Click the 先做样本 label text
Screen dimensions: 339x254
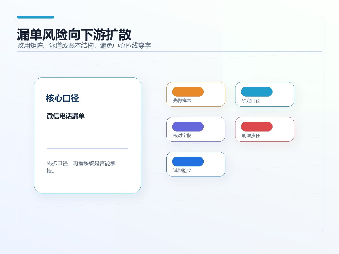click(x=182, y=101)
